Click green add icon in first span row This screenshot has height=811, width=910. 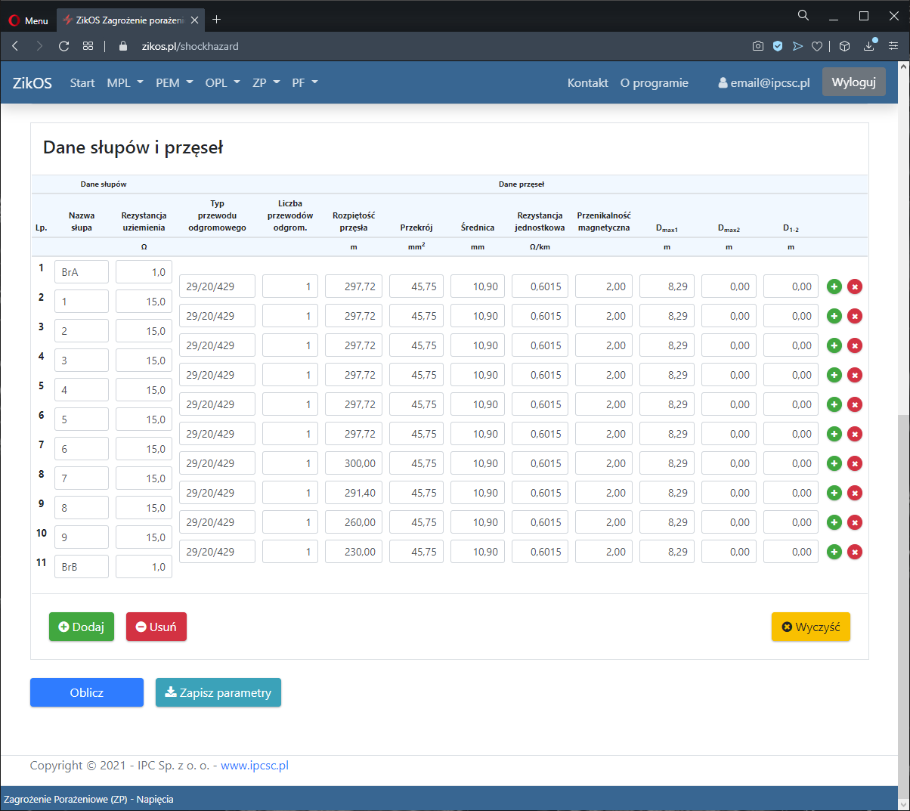coord(834,286)
